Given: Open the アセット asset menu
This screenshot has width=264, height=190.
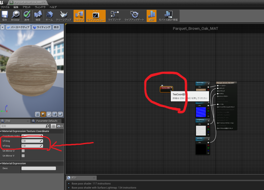Looking at the screenshot, I should pyautogui.click(x=27, y=7).
